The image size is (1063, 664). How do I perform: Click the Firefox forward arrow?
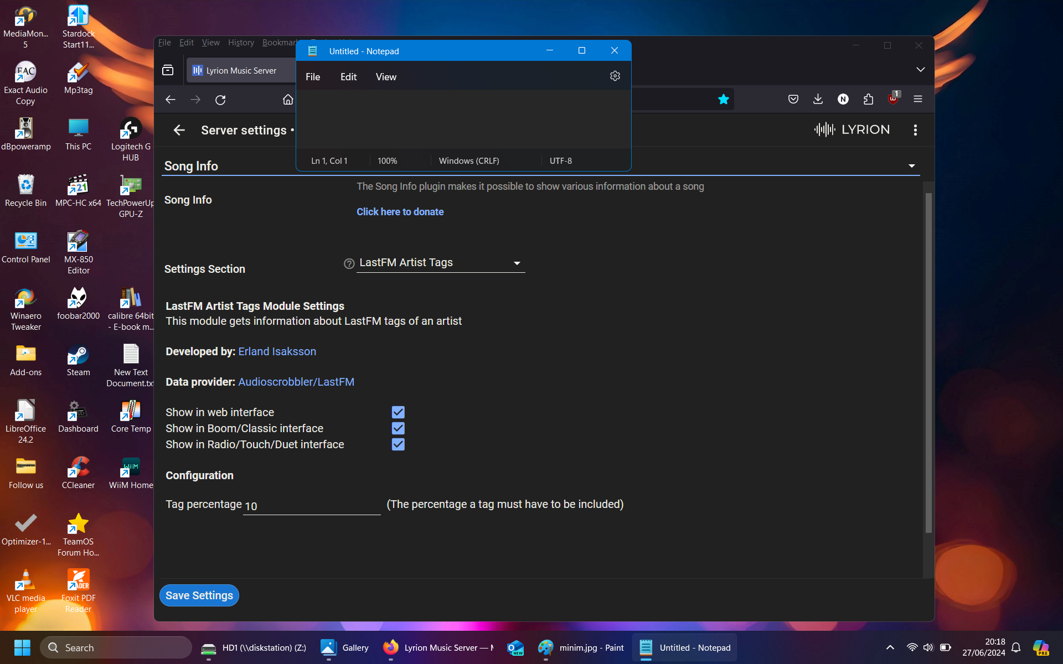(195, 100)
